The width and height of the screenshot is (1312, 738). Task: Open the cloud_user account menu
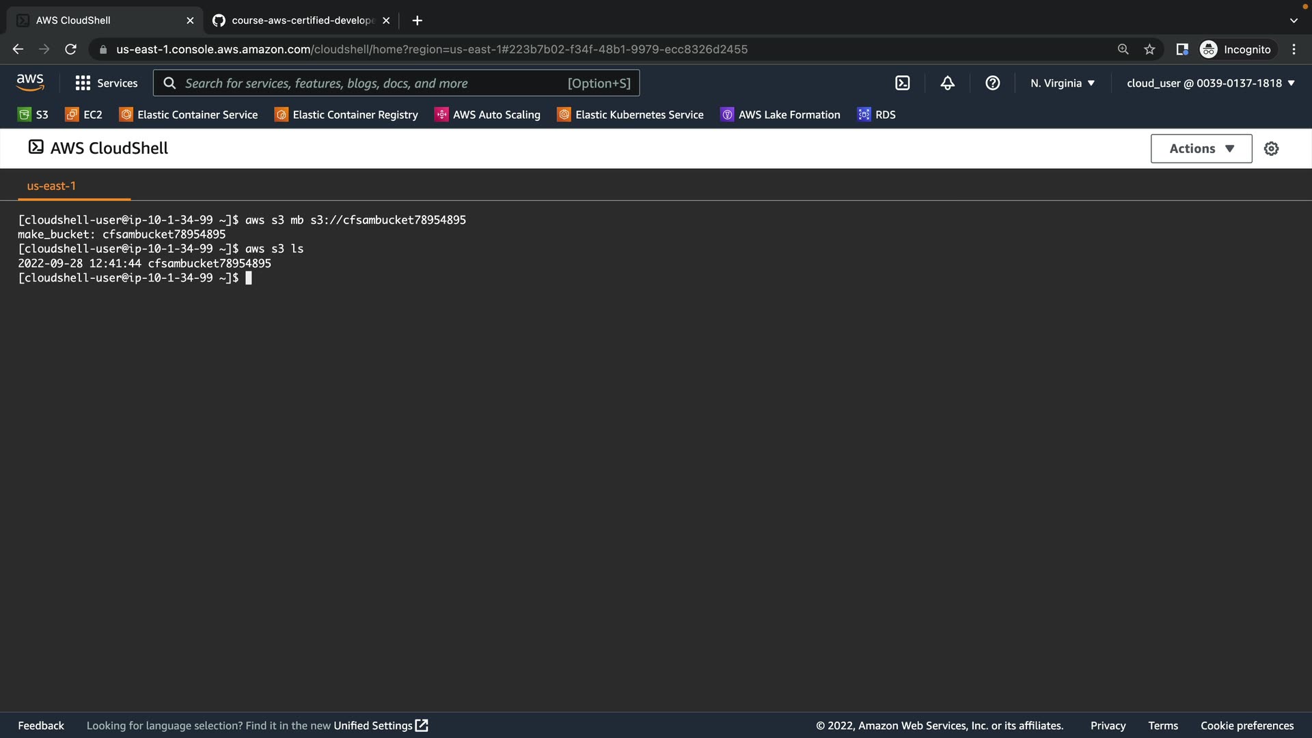pos(1210,83)
